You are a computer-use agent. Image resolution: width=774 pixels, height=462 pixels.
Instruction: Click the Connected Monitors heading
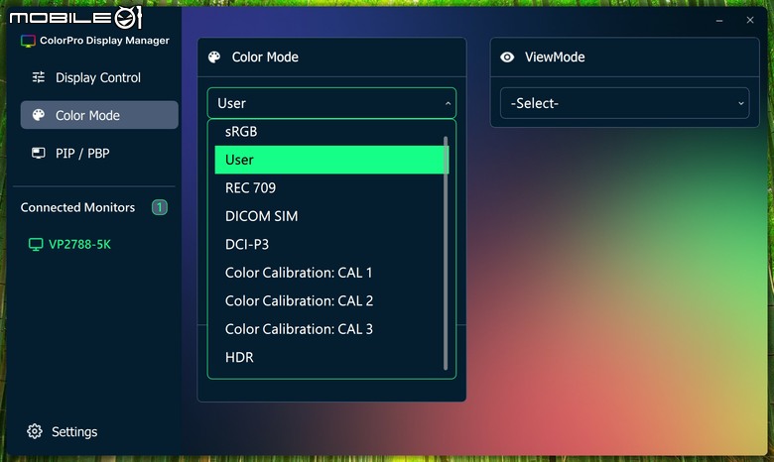click(77, 207)
